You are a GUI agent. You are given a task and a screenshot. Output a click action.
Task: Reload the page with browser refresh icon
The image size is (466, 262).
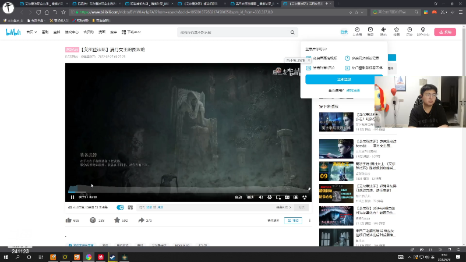pyautogui.click(x=38, y=12)
